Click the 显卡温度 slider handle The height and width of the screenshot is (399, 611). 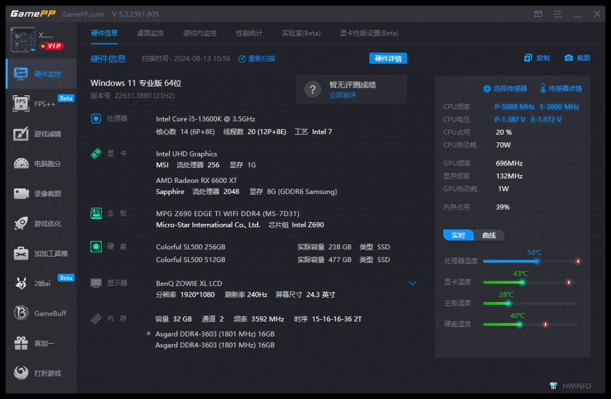click(x=523, y=282)
